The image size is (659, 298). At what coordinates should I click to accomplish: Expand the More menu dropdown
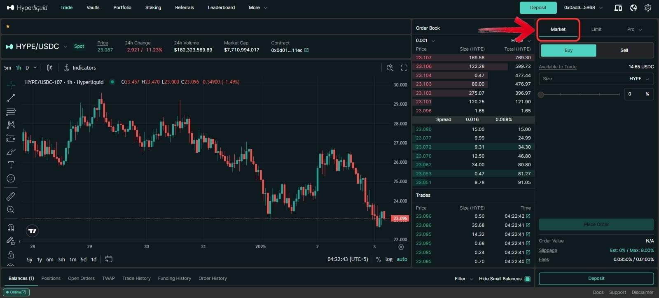258,7
